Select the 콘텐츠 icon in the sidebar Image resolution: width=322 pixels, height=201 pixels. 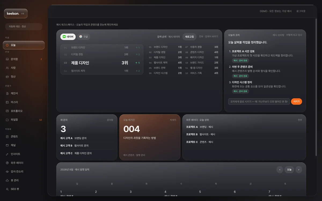click(7, 137)
